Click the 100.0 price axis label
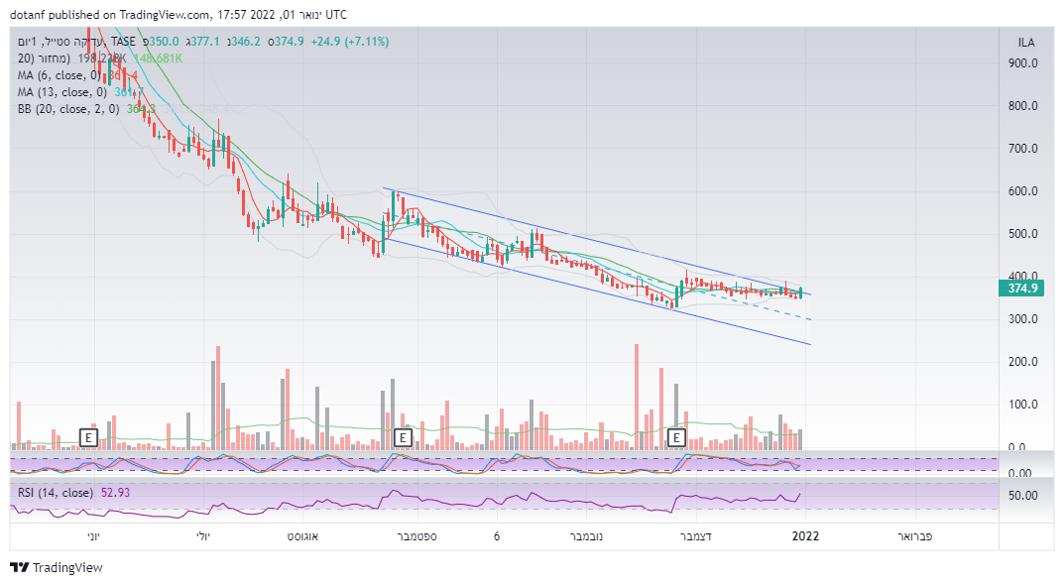The image size is (1064, 585). click(1022, 405)
